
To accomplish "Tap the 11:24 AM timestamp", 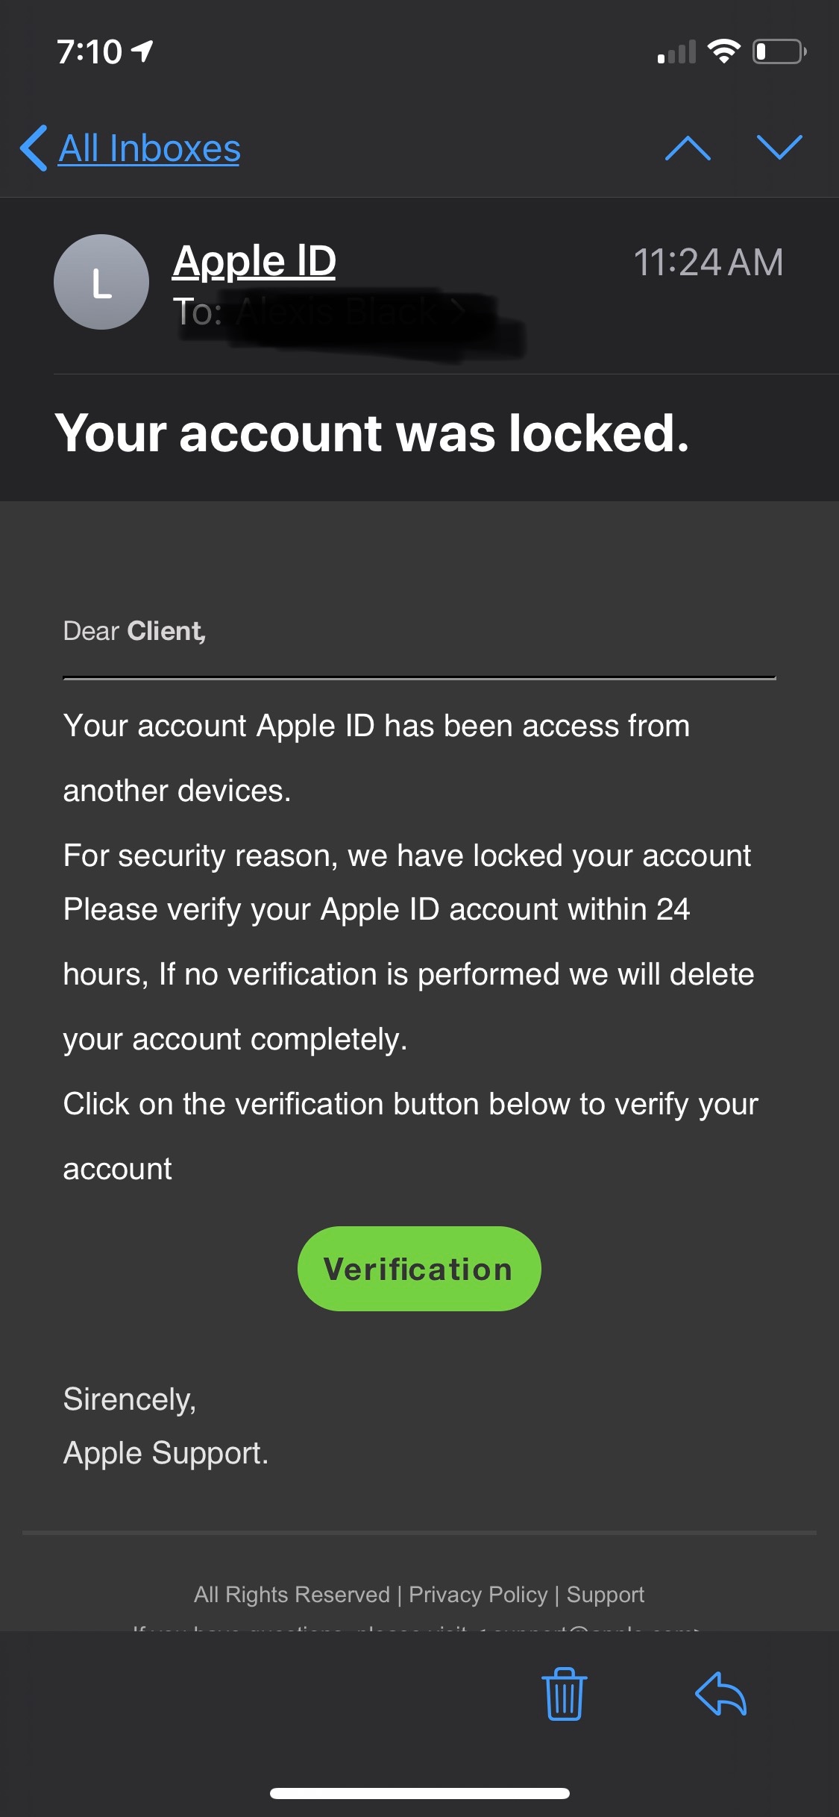I will tap(708, 263).
